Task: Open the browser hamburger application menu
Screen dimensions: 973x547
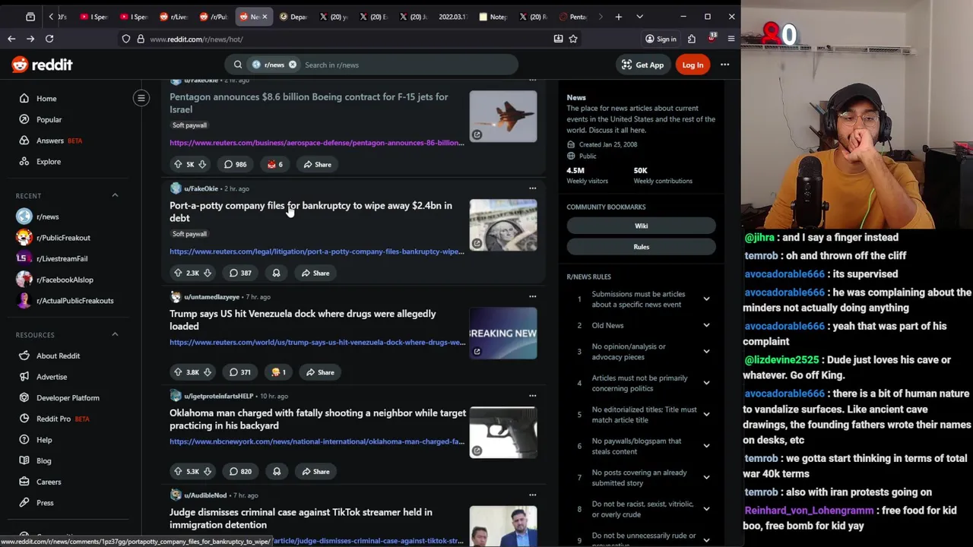Action: [x=731, y=39]
